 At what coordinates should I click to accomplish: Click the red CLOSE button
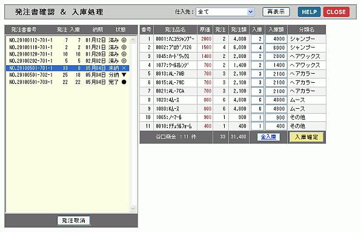(x=336, y=12)
